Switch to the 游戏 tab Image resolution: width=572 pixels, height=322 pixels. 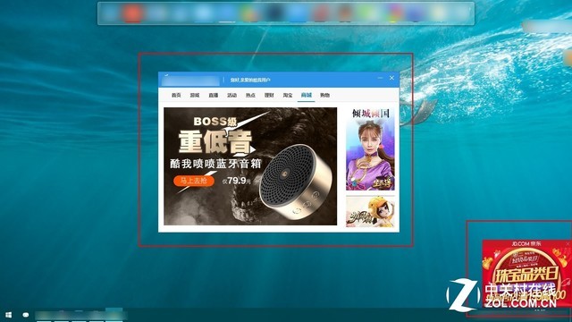point(195,95)
